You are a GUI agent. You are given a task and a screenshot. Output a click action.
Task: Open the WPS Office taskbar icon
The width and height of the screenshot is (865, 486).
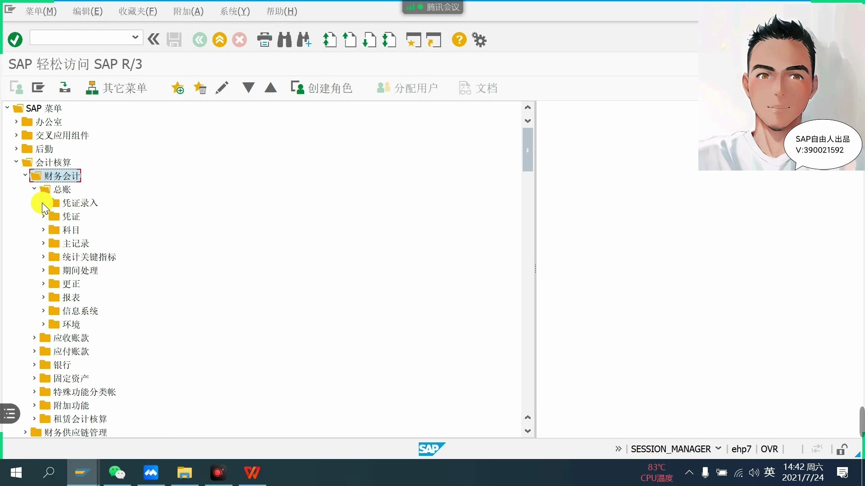coord(252,472)
